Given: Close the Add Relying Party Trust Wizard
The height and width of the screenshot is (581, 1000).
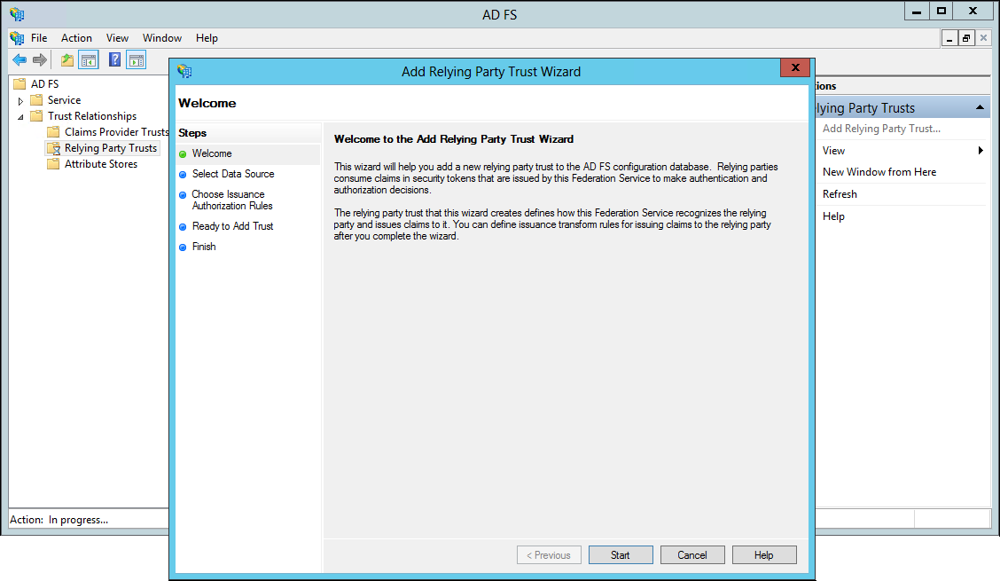Looking at the screenshot, I should (795, 67).
